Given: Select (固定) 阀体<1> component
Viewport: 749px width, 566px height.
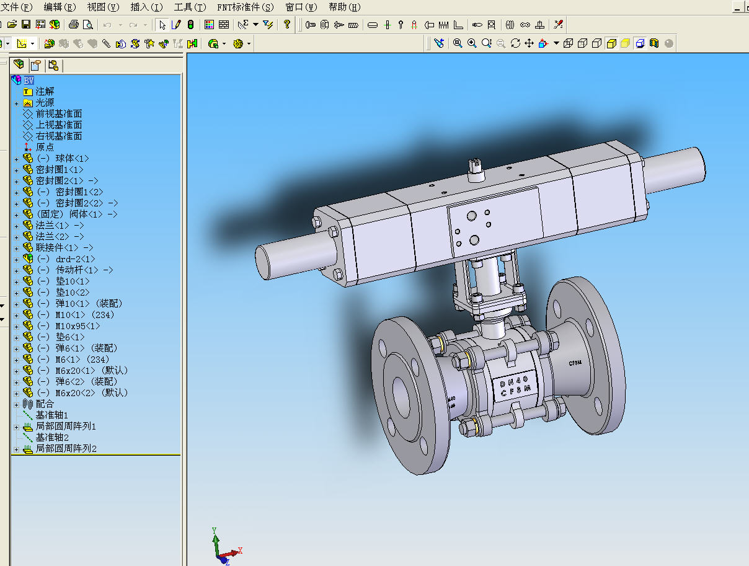Looking at the screenshot, I should click(77, 214).
